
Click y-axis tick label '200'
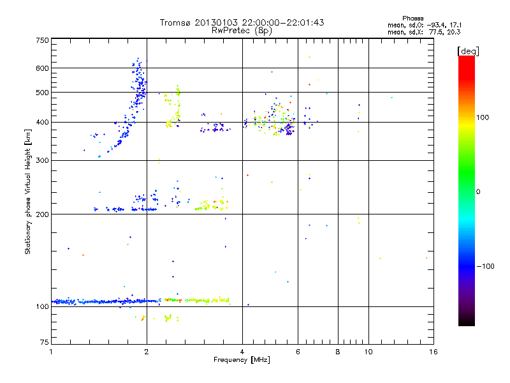tap(42, 214)
